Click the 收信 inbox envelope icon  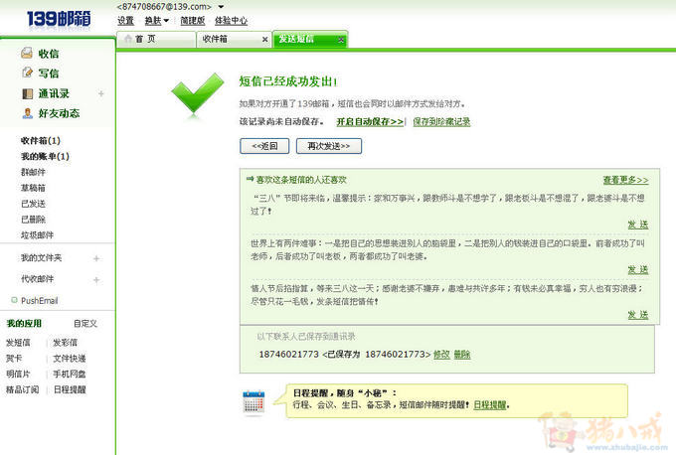(27, 53)
